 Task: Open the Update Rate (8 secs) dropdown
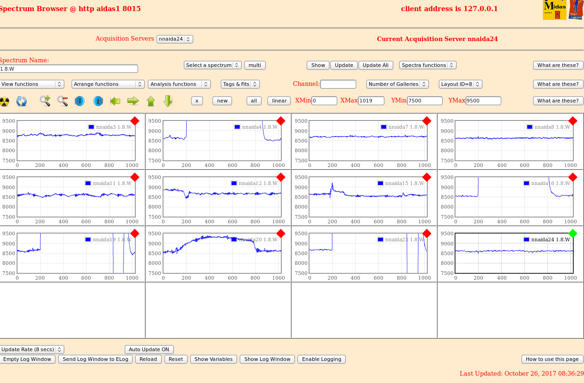(31, 349)
